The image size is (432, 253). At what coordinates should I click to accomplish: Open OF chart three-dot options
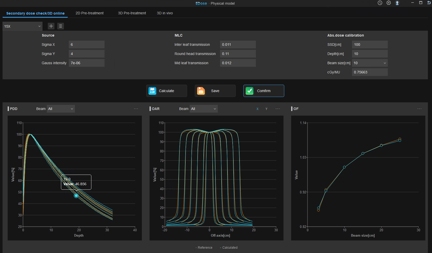click(419, 109)
